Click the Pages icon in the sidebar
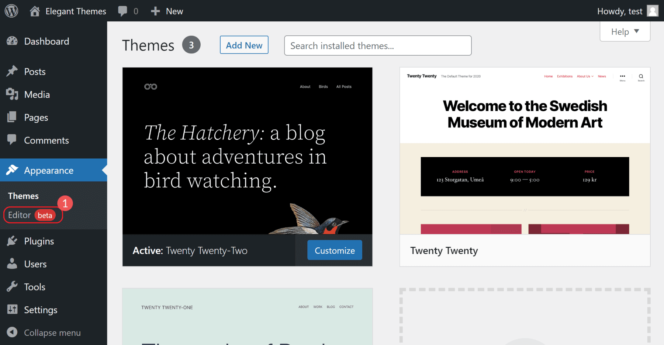 [12, 117]
